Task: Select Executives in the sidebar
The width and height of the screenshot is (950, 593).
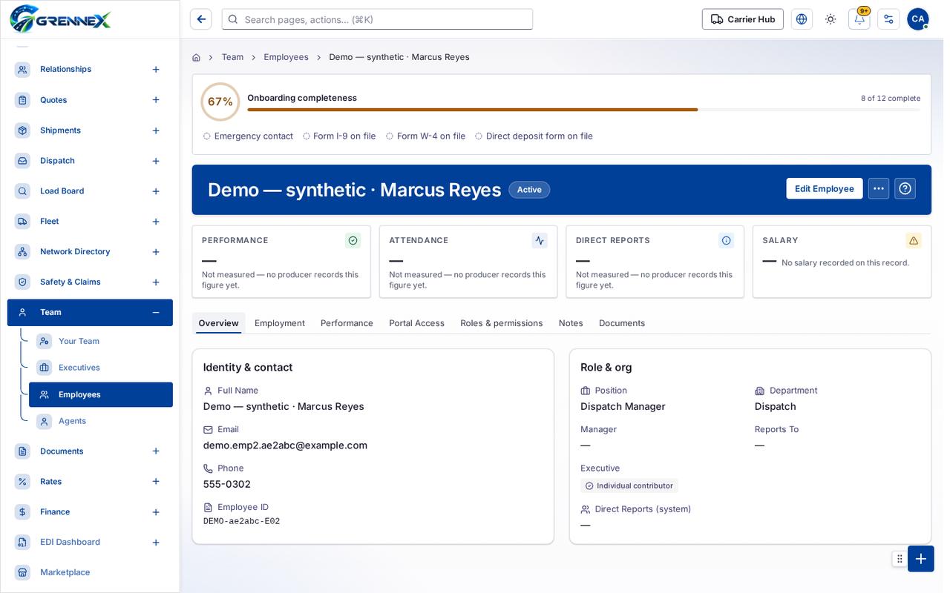Action: pyautogui.click(x=101, y=368)
